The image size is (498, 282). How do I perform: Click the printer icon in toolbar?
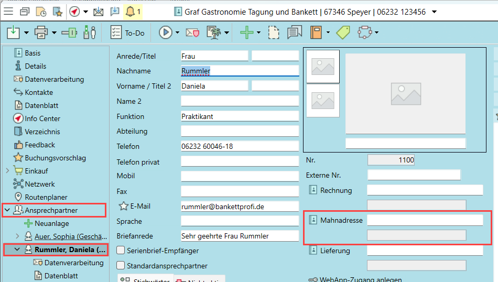point(41,33)
